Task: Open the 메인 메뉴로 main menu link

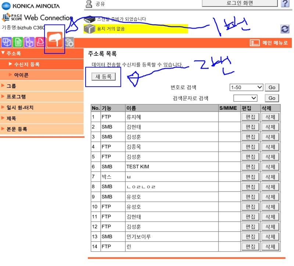Action: pos(274,43)
